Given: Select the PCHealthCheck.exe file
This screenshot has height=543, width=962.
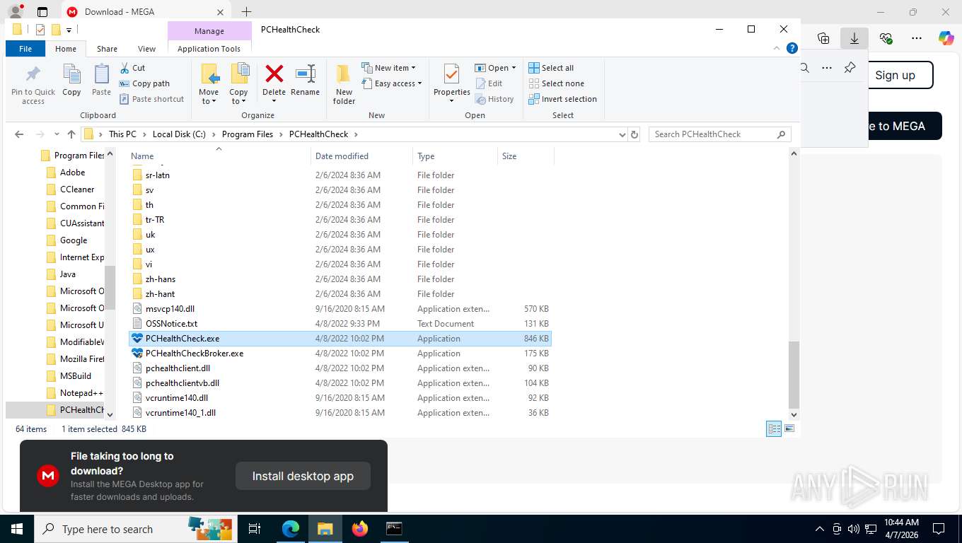Looking at the screenshot, I should coord(340,339).
